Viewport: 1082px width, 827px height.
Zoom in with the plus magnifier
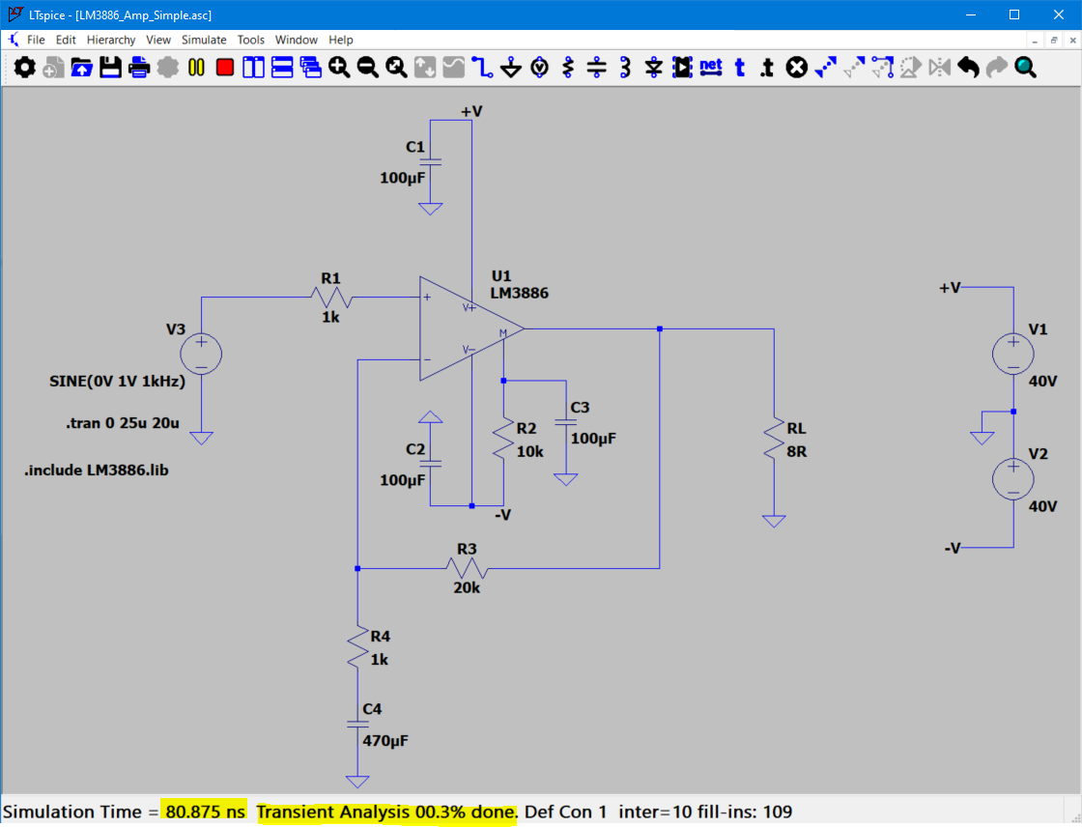[x=339, y=67]
